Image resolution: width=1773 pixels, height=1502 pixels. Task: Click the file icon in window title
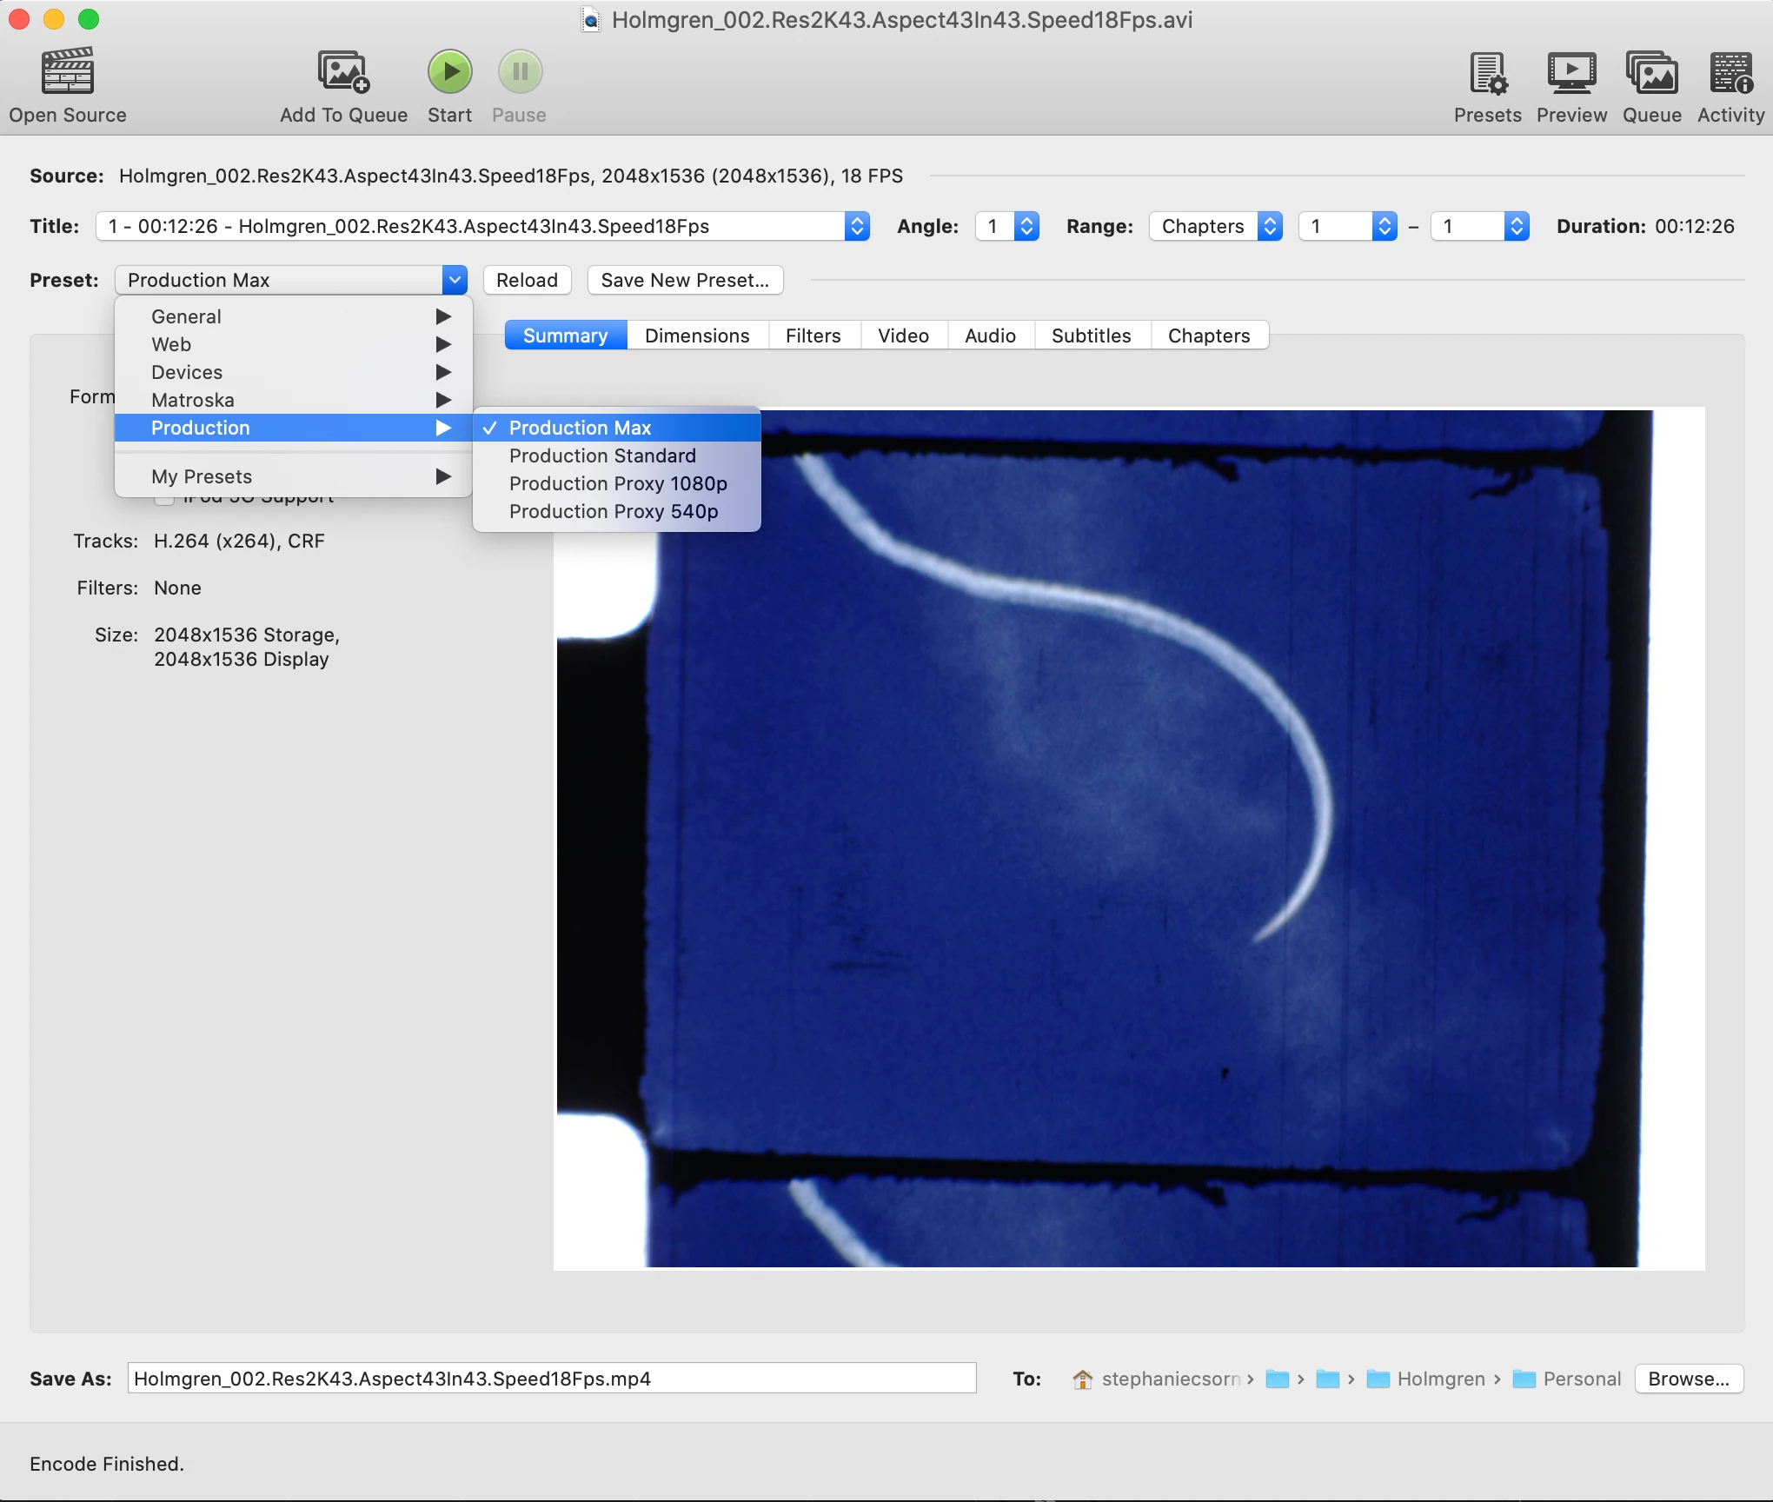591,20
